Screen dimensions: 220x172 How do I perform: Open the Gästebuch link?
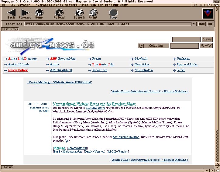click(x=141, y=59)
